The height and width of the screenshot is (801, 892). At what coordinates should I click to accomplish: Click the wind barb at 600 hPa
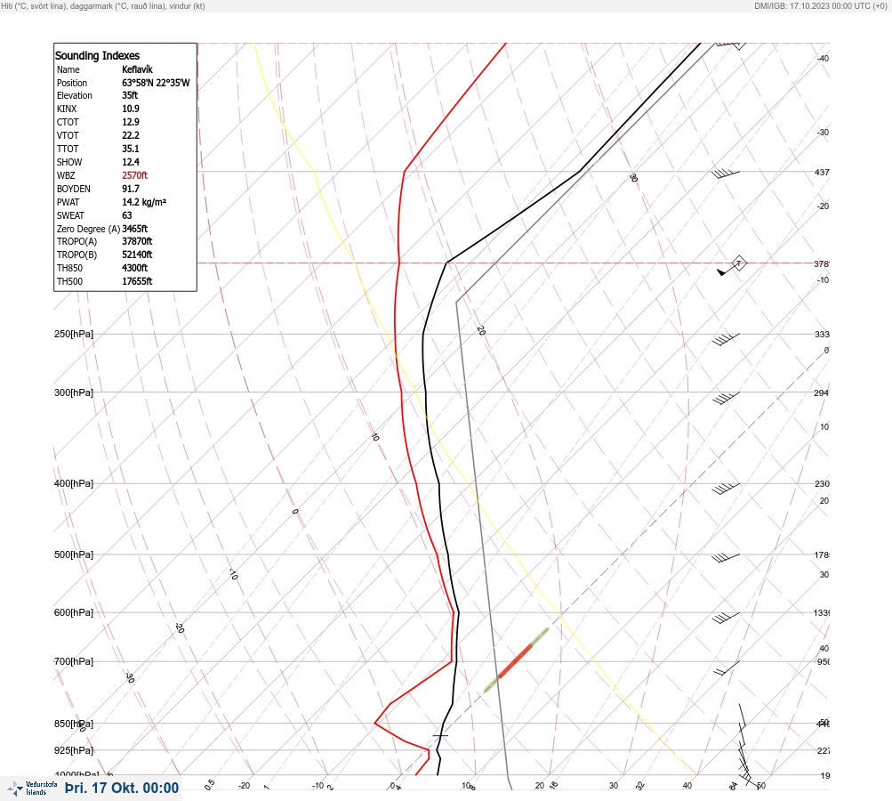point(726,618)
